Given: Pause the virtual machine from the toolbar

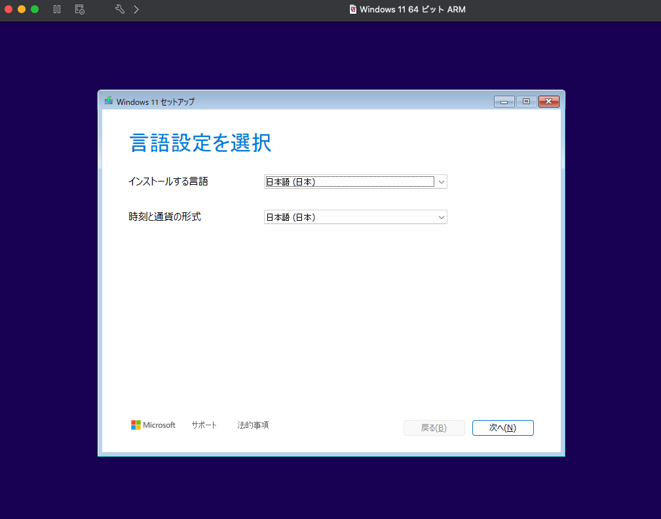Looking at the screenshot, I should tap(57, 9).
